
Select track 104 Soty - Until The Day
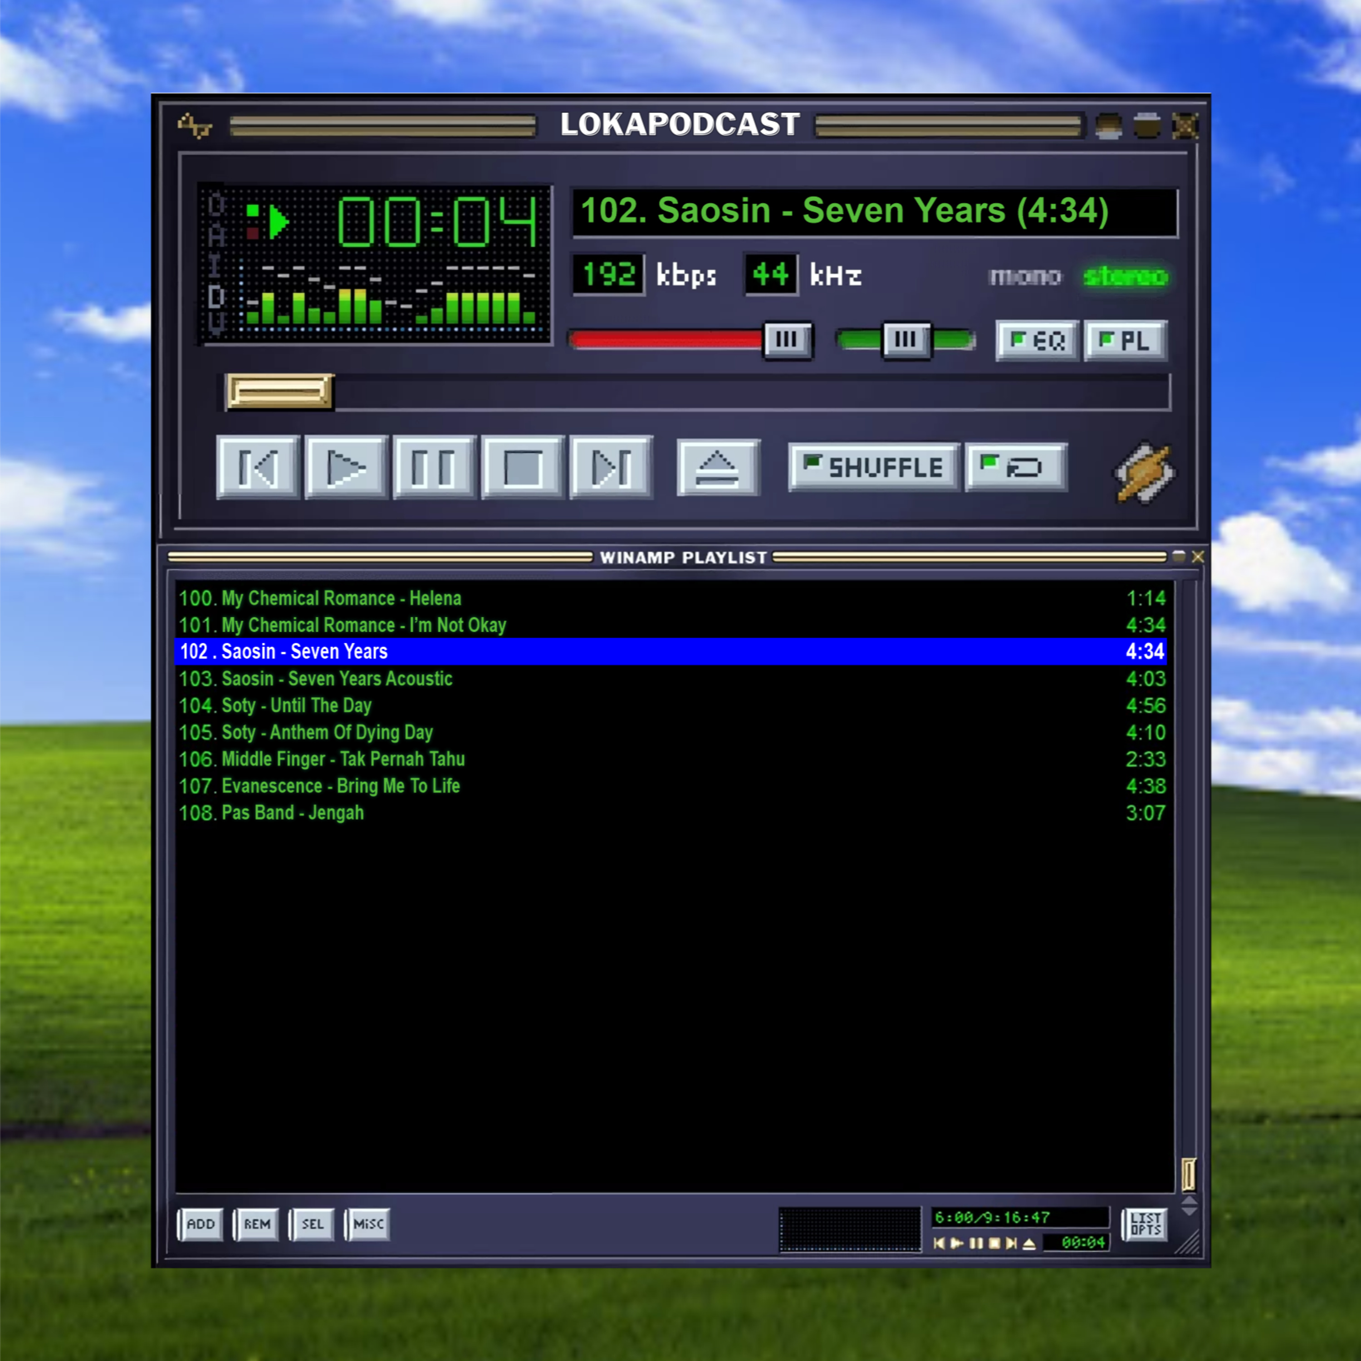pyautogui.click(x=671, y=705)
